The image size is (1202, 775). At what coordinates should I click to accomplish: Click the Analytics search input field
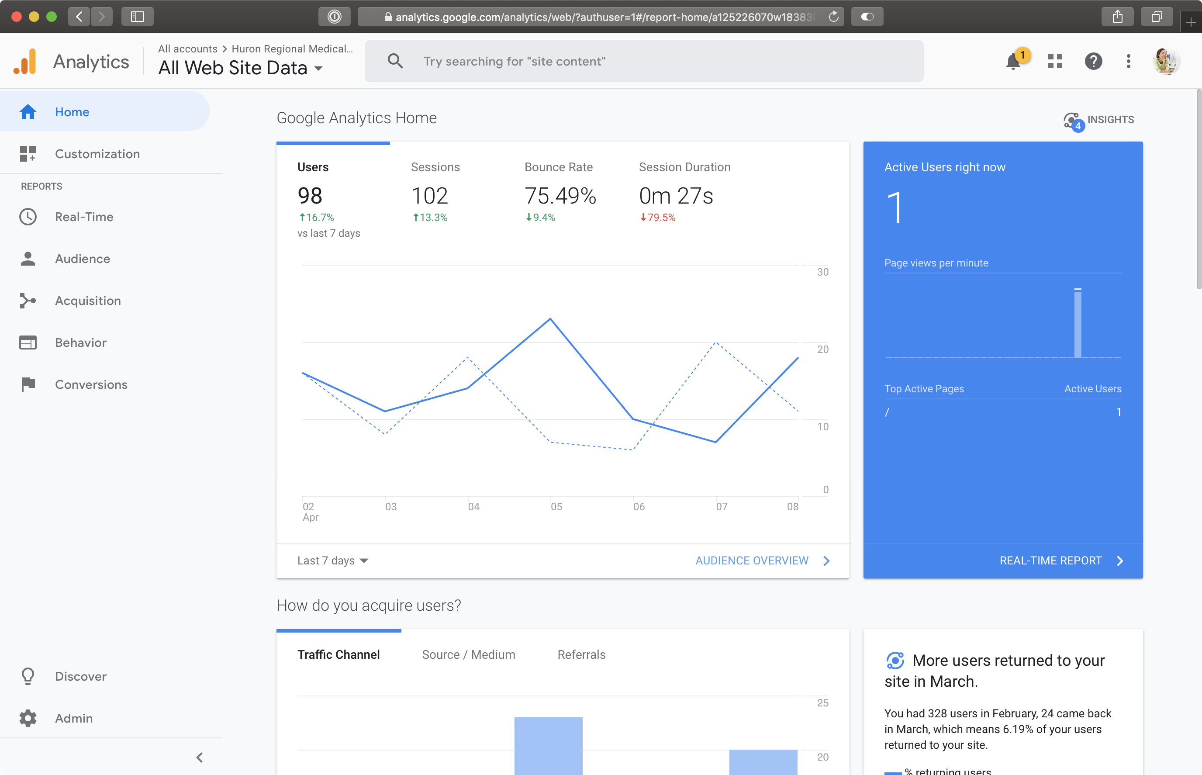(644, 62)
